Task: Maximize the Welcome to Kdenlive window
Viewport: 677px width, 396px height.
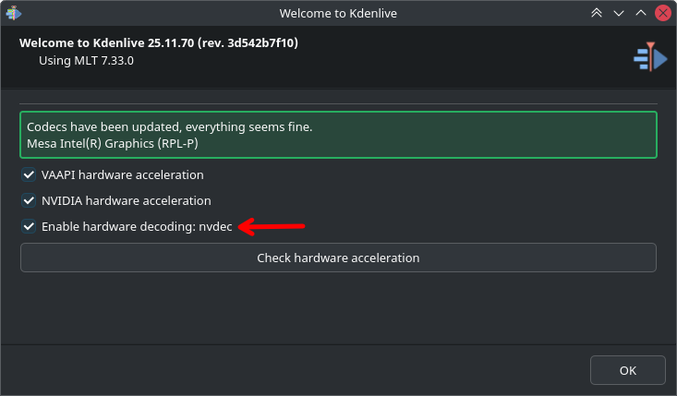Action: [641, 13]
